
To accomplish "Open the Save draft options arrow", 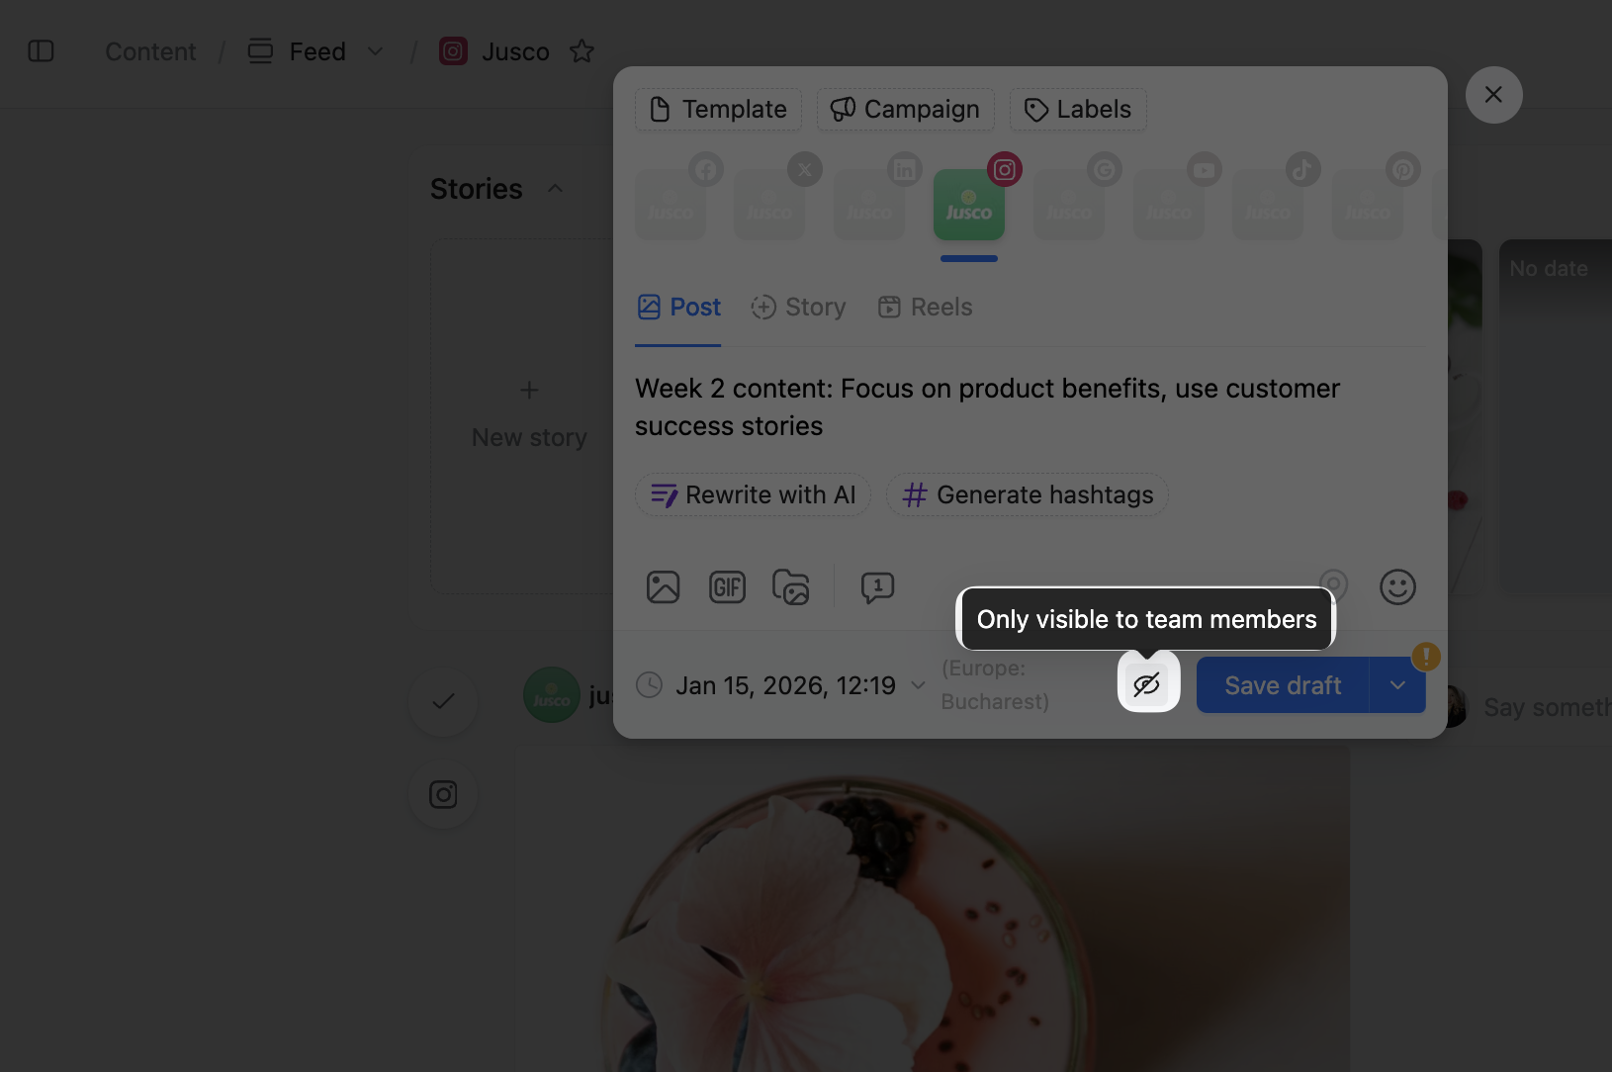I will pos(1397,685).
